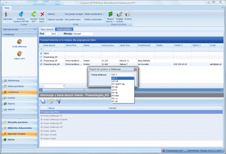This screenshot has height=154, width=226.
Task: Open the Menu ribbon tab
Action: [7, 8]
